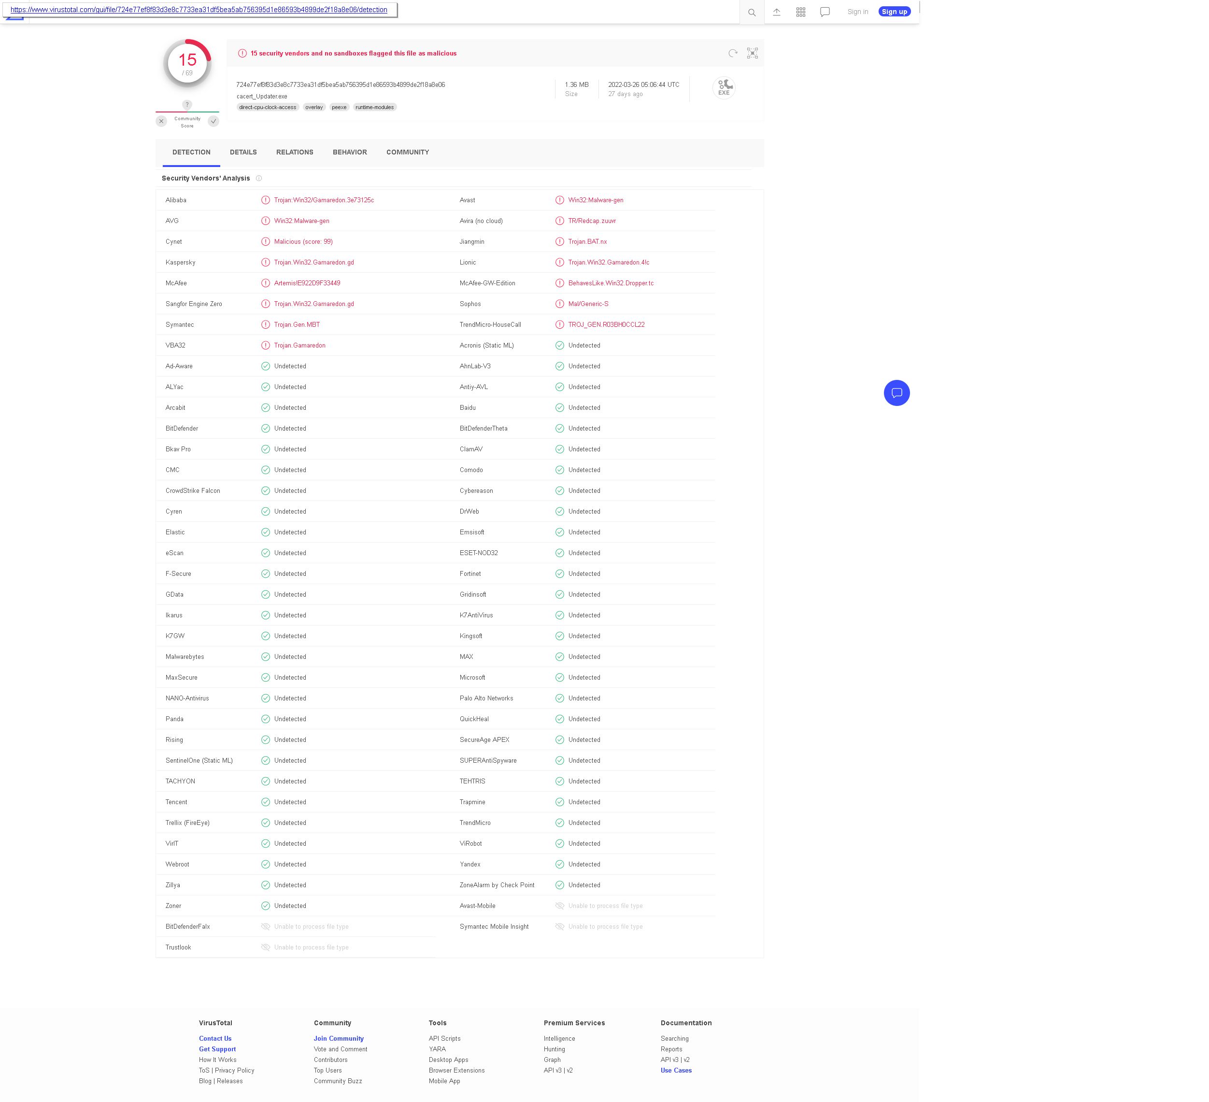Click the Sign up button
The width and height of the screenshot is (1209, 1102).
(x=894, y=12)
